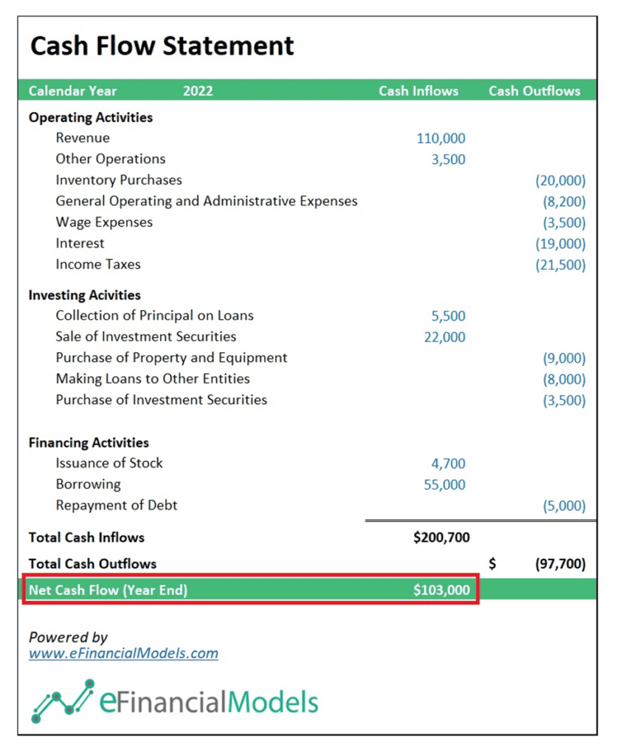
Task: Select the Income Taxes label
Action: pyautogui.click(x=98, y=264)
